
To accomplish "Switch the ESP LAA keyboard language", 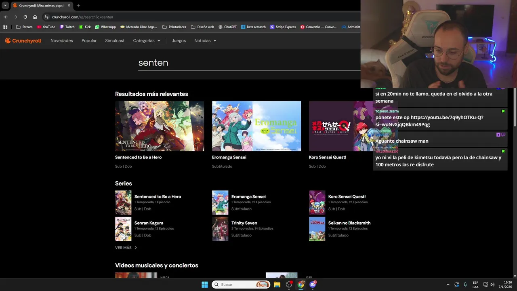I will [x=475, y=285].
